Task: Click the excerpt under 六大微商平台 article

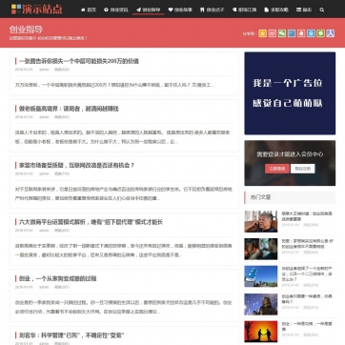Action: [124, 251]
